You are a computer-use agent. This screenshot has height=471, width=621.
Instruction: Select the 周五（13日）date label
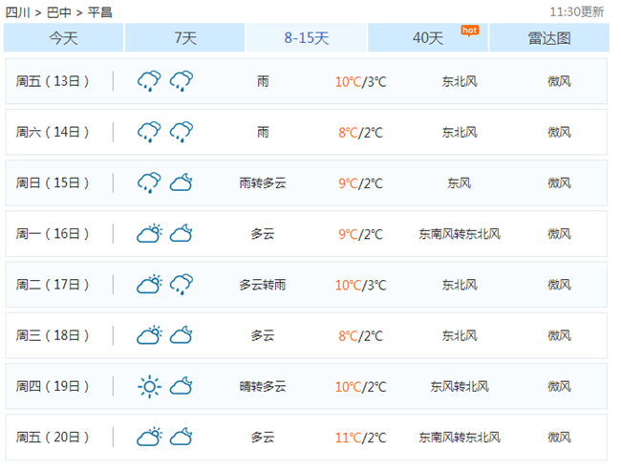point(53,81)
